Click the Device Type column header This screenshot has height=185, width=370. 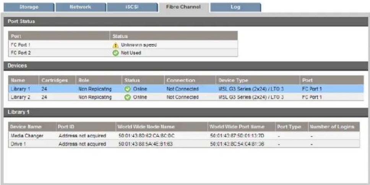[258, 80]
